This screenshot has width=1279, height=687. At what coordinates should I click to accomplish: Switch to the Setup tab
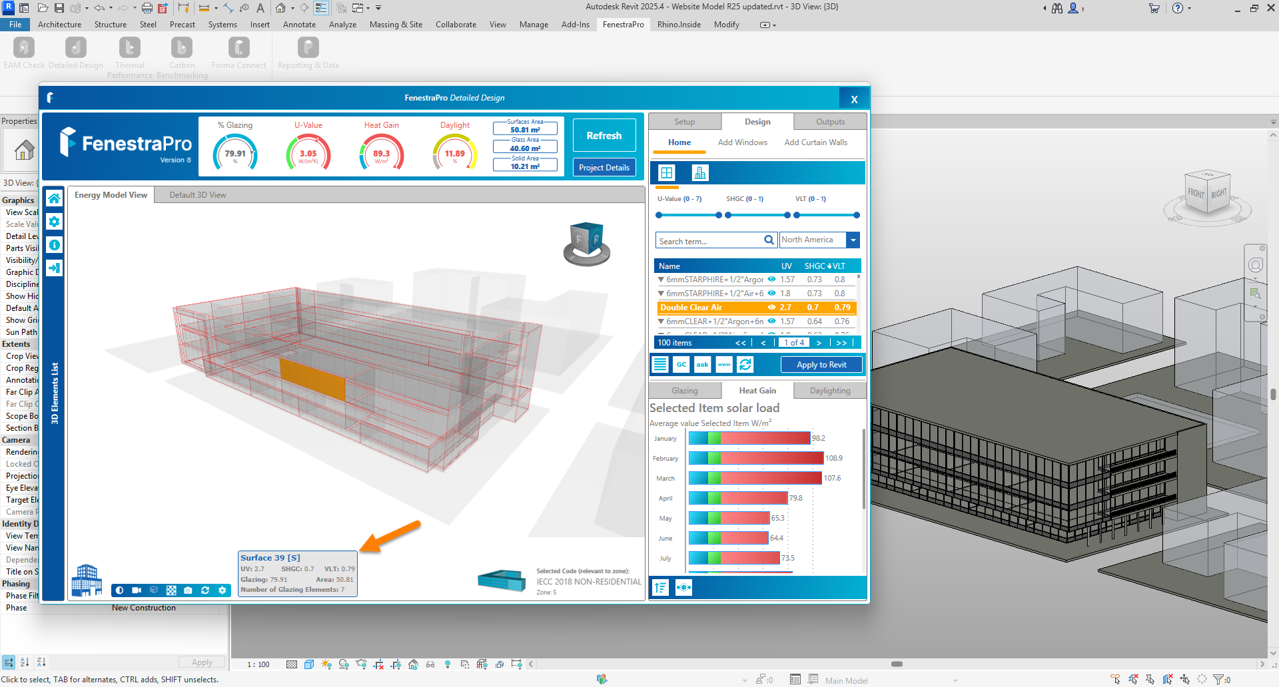pos(685,122)
